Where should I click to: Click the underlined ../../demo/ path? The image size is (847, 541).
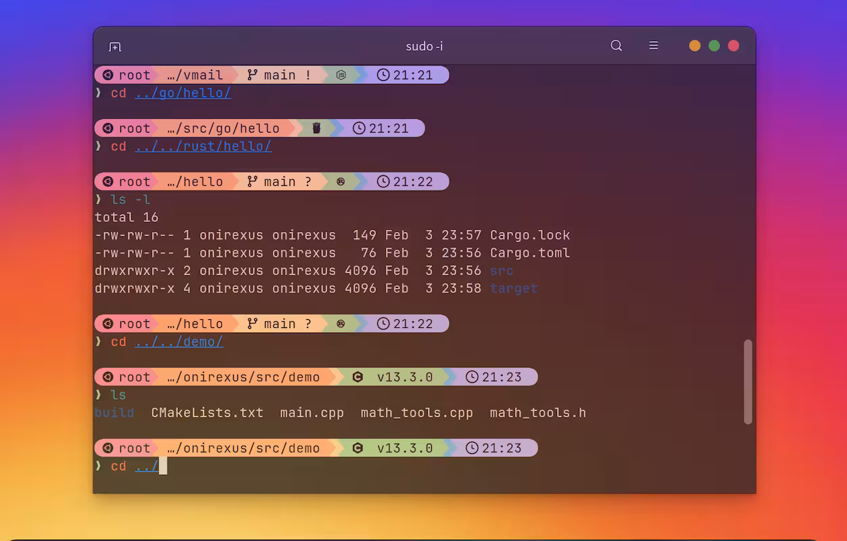coord(178,342)
